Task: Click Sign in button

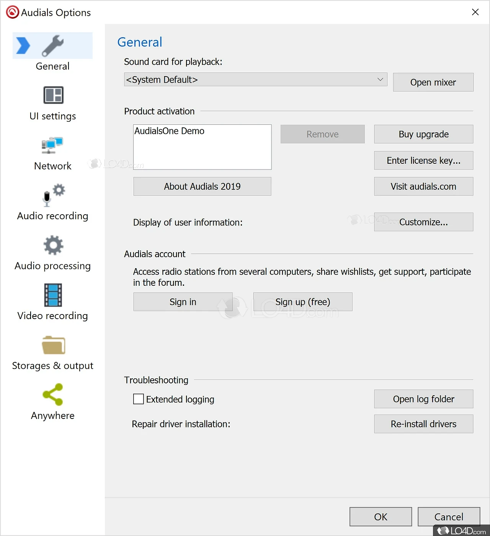Action: pyautogui.click(x=183, y=302)
